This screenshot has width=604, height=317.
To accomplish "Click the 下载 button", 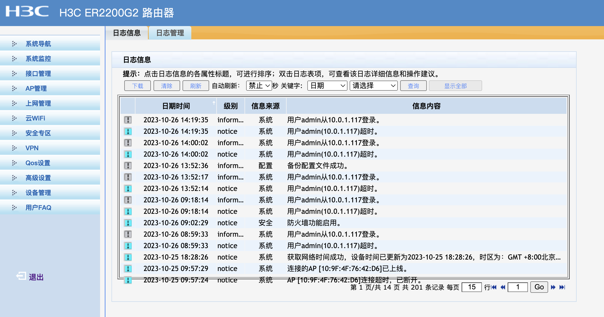I will 138,86.
